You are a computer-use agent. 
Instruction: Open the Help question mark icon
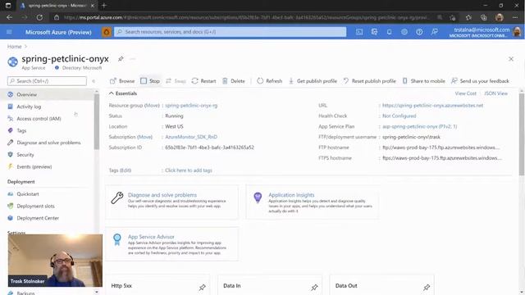click(x=419, y=32)
